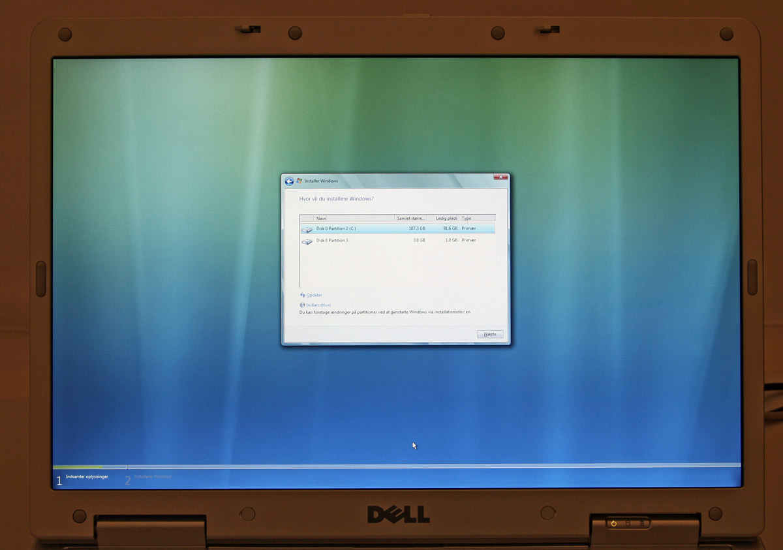
Task: Click the drive icon for Disk 0 Partition 2
Action: tap(307, 230)
